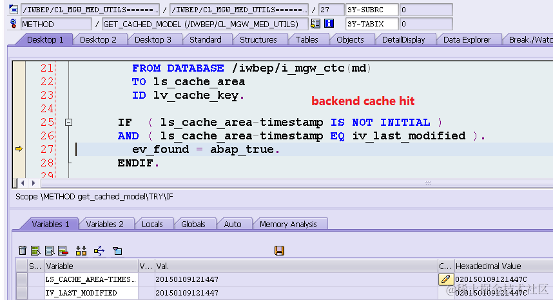Select the Variables 1 tab
Screen dimensions: 553x300
(x=50, y=224)
